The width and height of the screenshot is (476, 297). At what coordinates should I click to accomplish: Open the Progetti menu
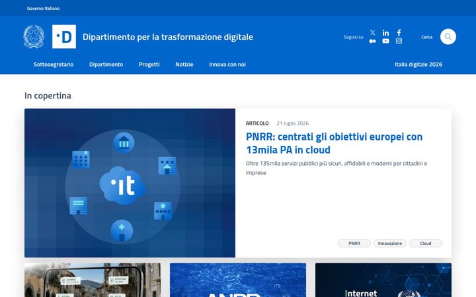coord(149,64)
